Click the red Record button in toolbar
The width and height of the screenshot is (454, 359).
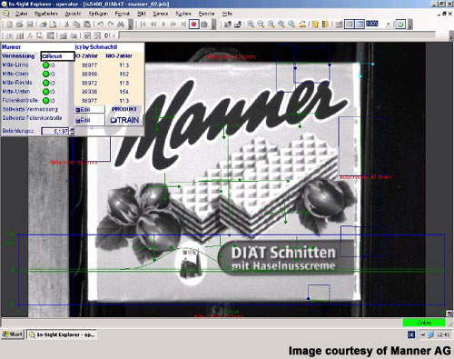(x=194, y=24)
